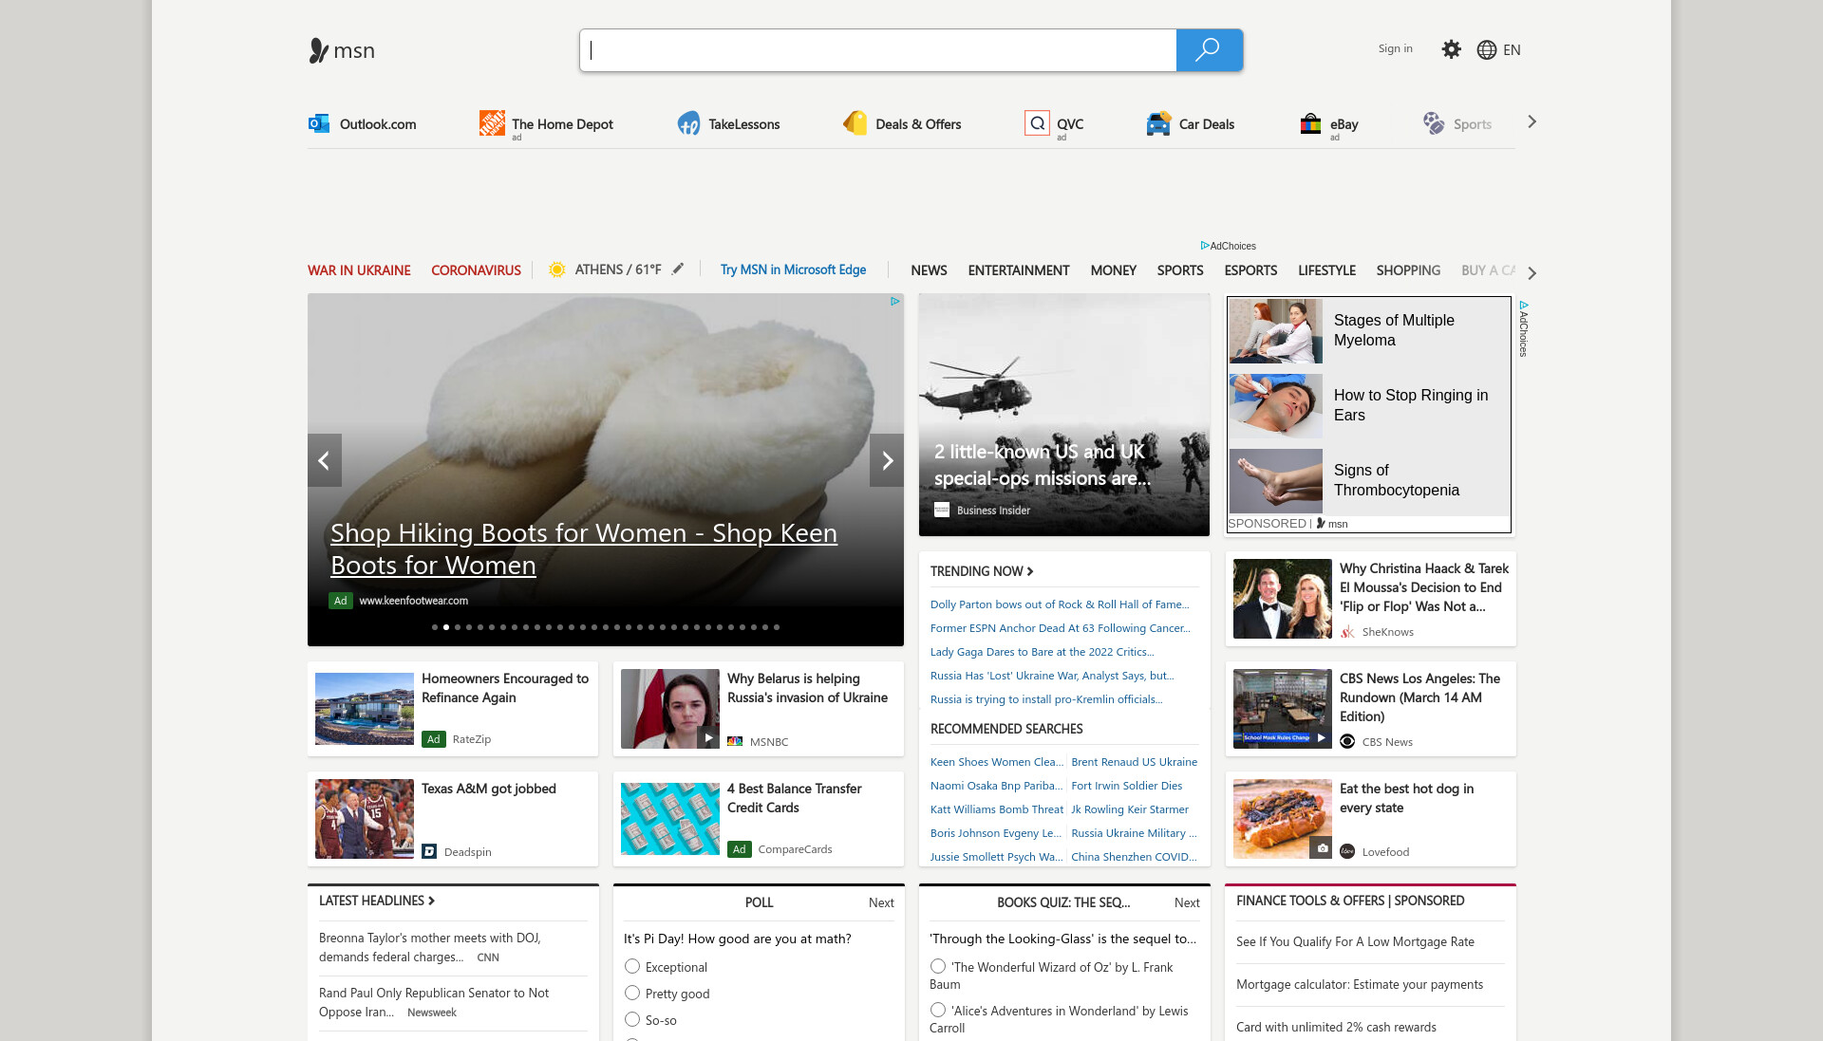Image resolution: width=1823 pixels, height=1041 pixels.
Task: Open News tab
Action: click(x=929, y=270)
